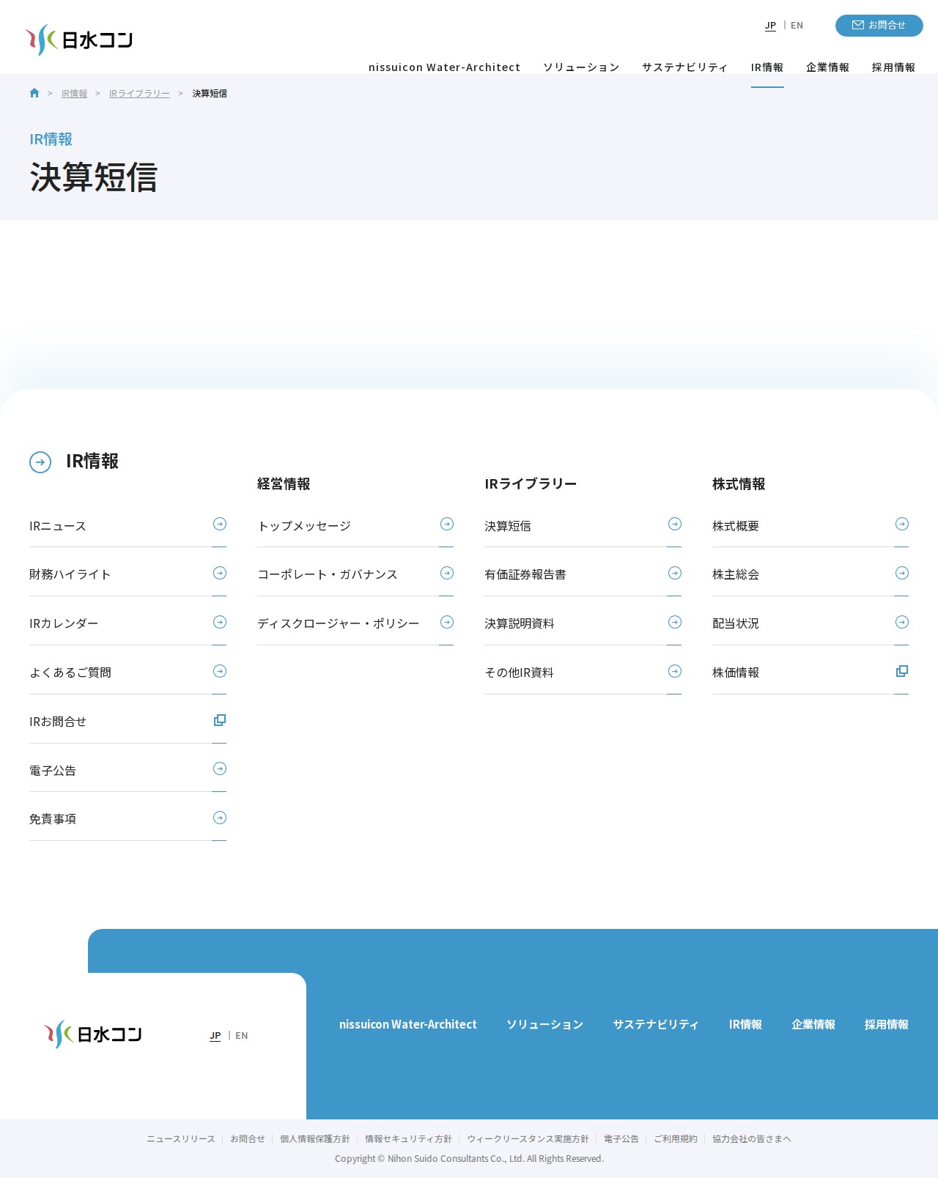Open 採用情報 in the footer navigation
The width and height of the screenshot is (938, 1178).
pyautogui.click(x=887, y=1024)
